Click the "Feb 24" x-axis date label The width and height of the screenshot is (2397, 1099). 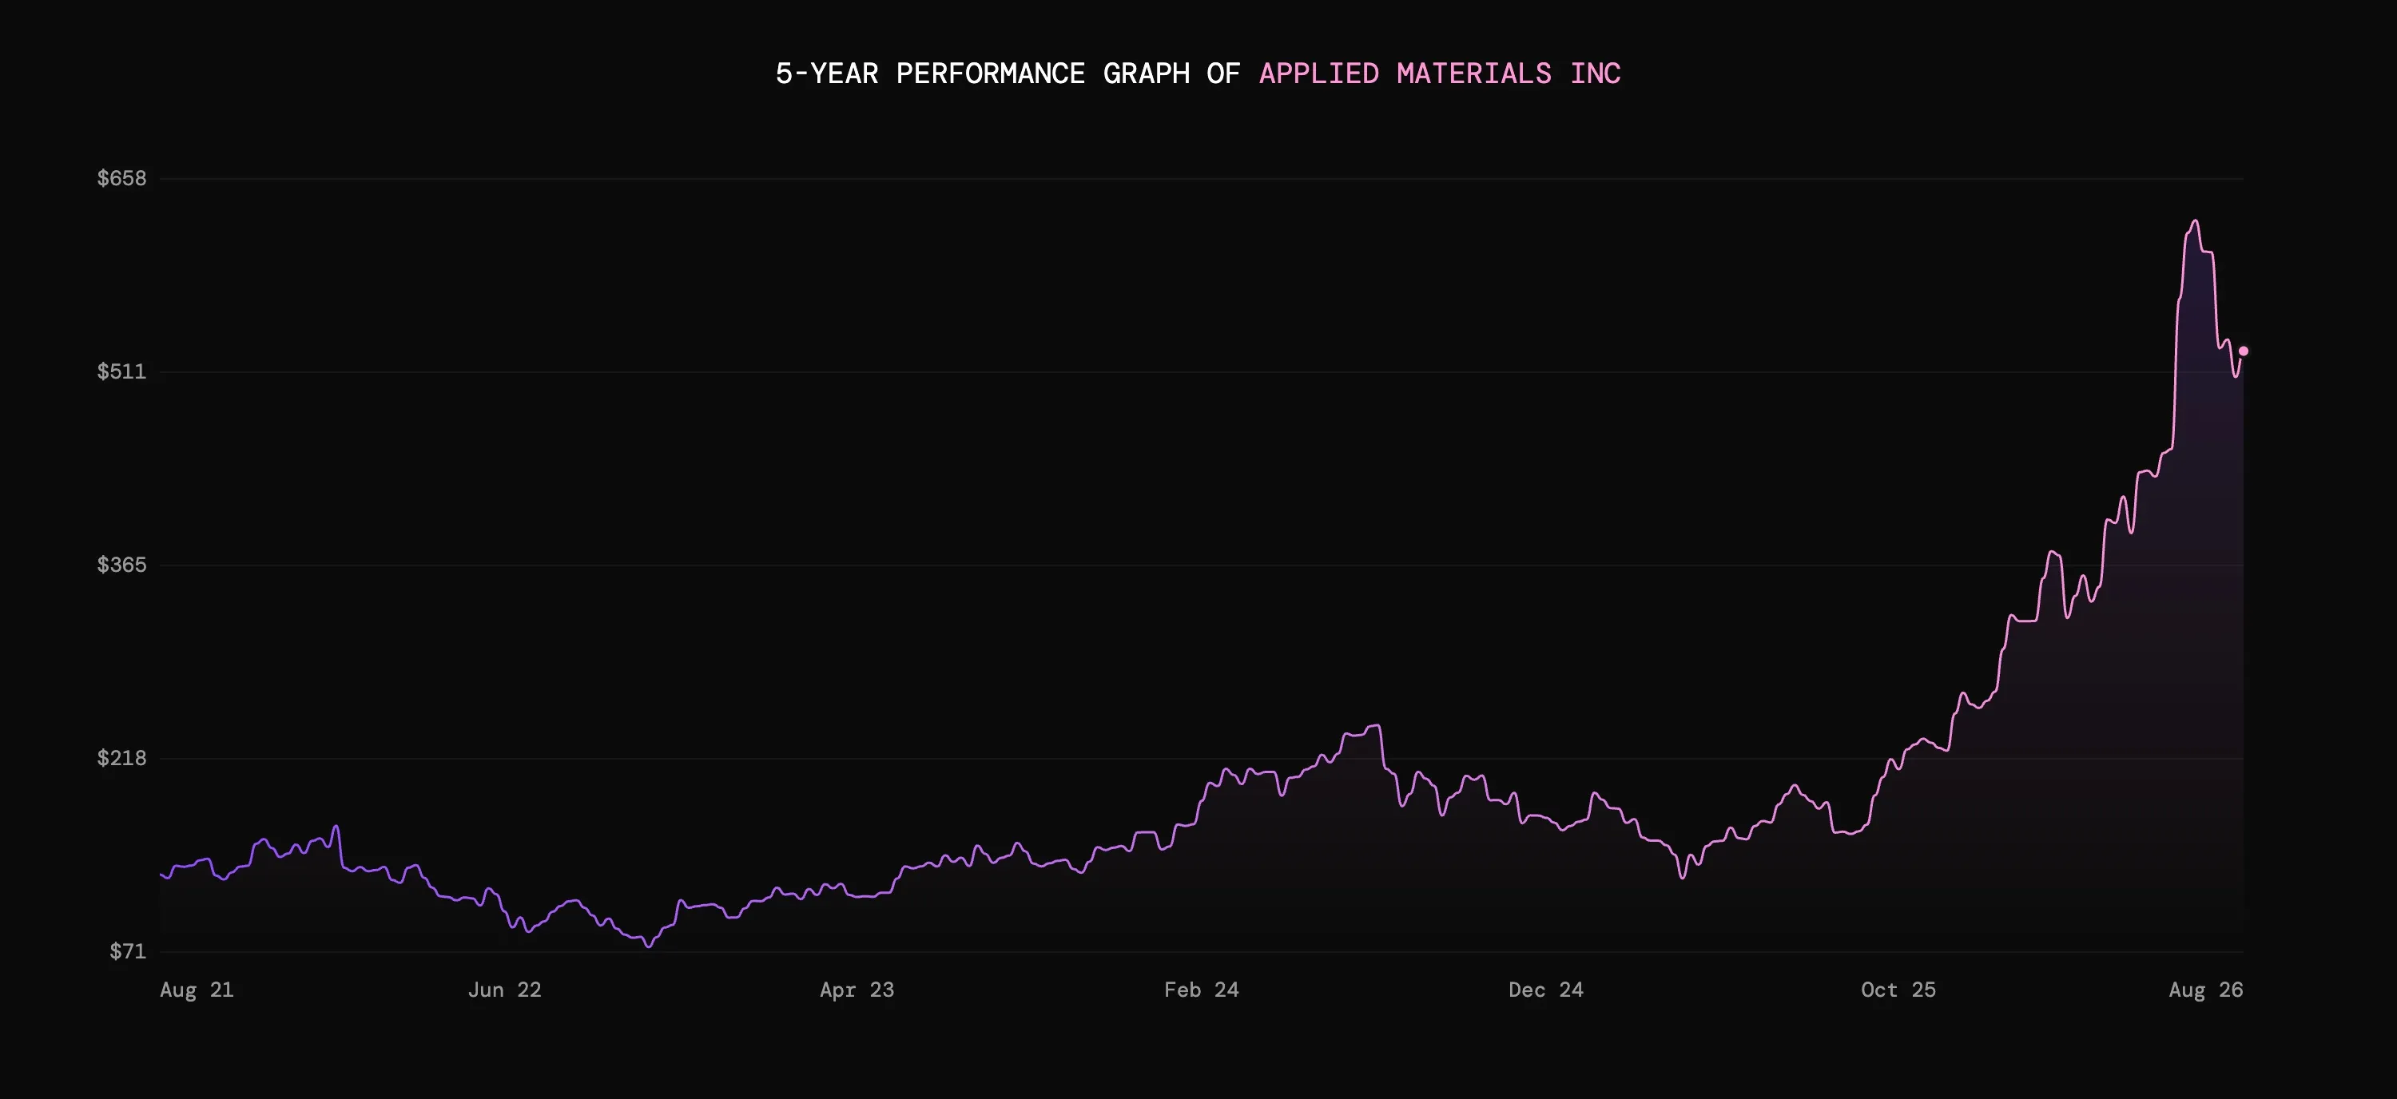pyautogui.click(x=1201, y=990)
